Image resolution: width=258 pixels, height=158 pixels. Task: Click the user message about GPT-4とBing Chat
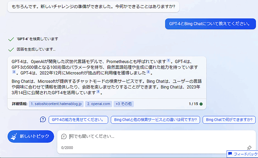[209, 24]
